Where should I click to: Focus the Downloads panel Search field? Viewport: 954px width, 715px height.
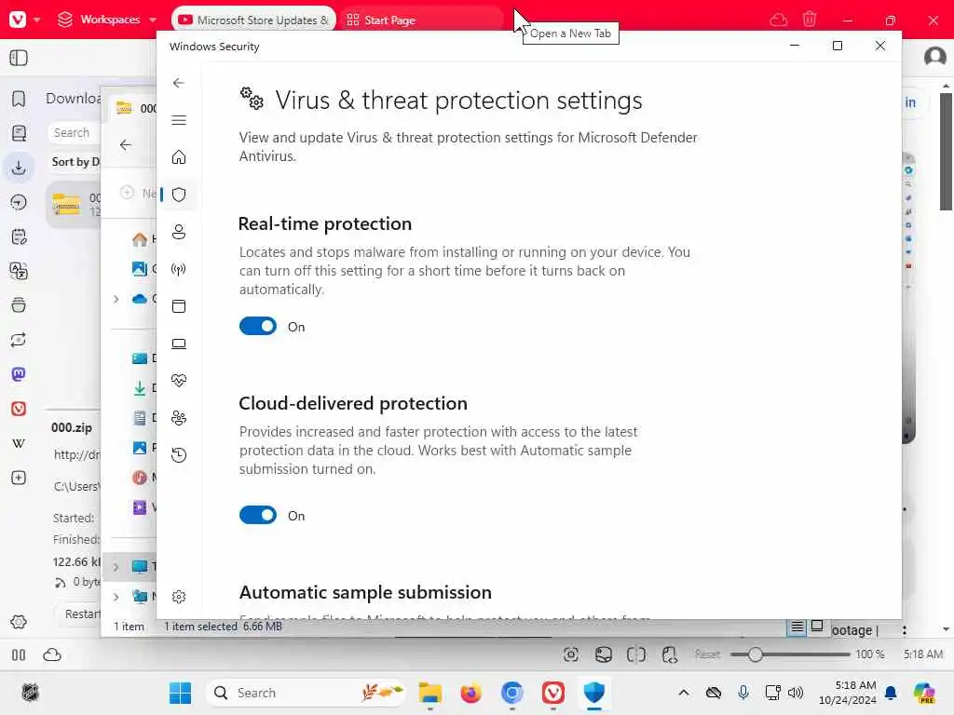75,132
